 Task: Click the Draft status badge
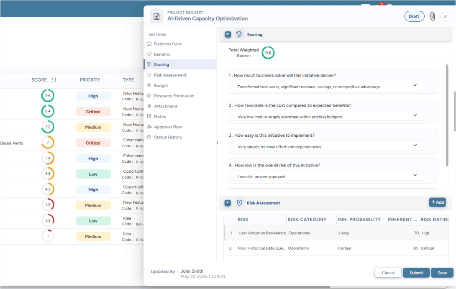[414, 16]
